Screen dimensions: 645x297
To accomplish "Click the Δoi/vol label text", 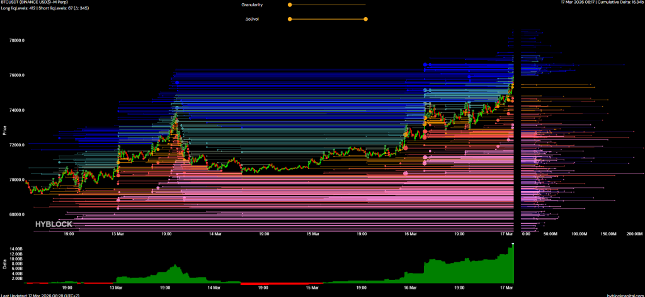I will pyautogui.click(x=253, y=19).
